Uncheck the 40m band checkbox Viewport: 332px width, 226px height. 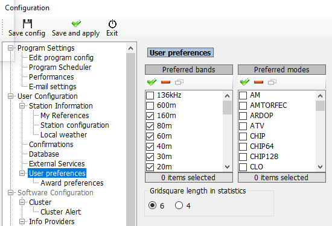(150, 146)
